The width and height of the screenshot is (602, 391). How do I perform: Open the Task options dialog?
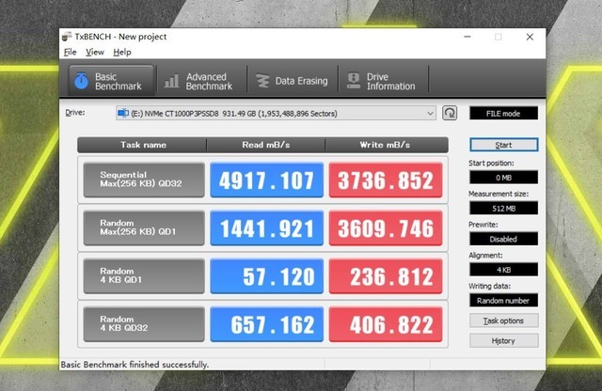tap(503, 321)
